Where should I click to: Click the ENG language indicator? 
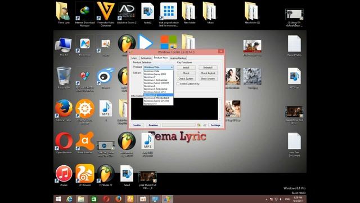[x=287, y=199]
